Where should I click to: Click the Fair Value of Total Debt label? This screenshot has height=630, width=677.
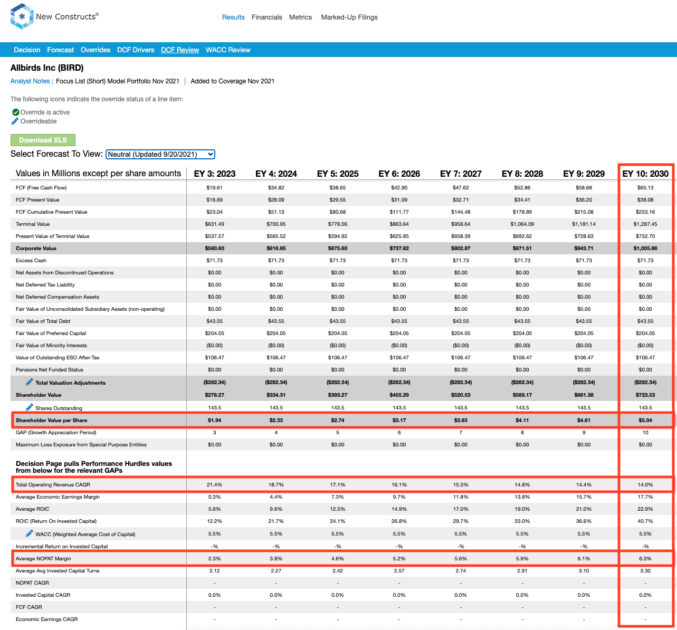[x=43, y=321]
